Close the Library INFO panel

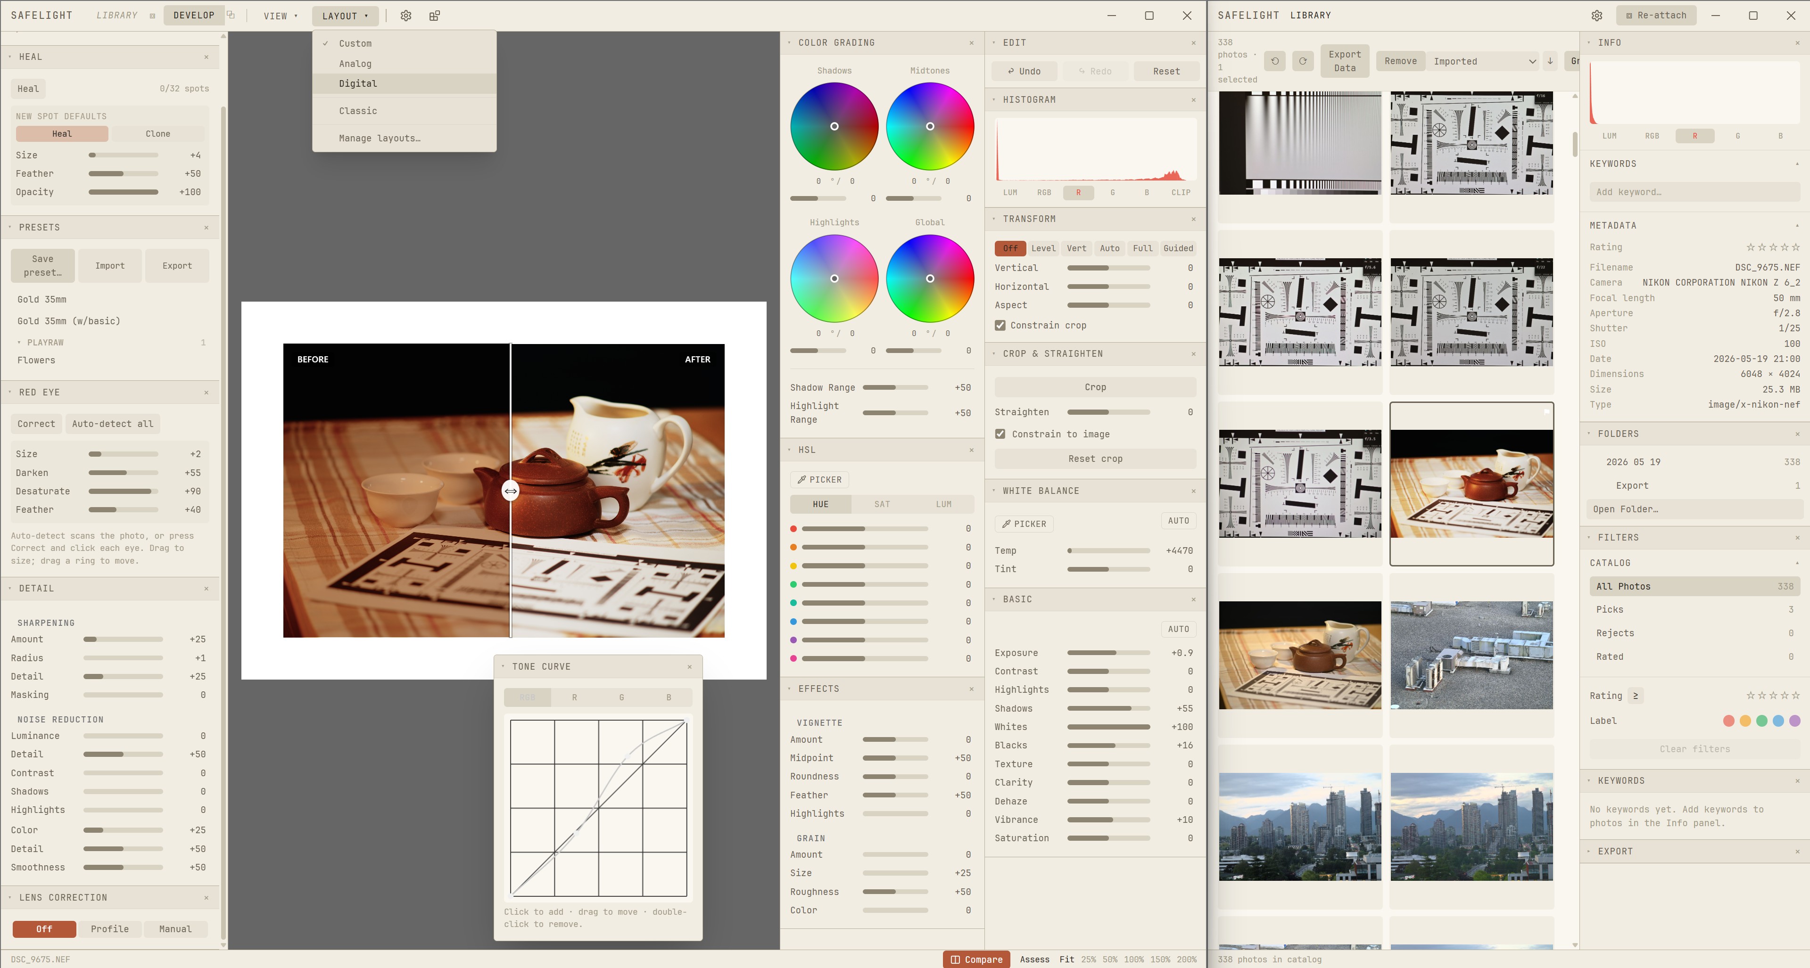click(1797, 43)
